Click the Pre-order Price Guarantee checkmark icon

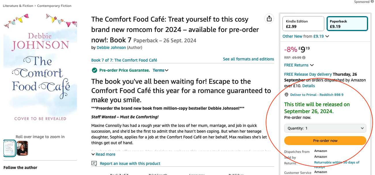[x=94, y=70]
